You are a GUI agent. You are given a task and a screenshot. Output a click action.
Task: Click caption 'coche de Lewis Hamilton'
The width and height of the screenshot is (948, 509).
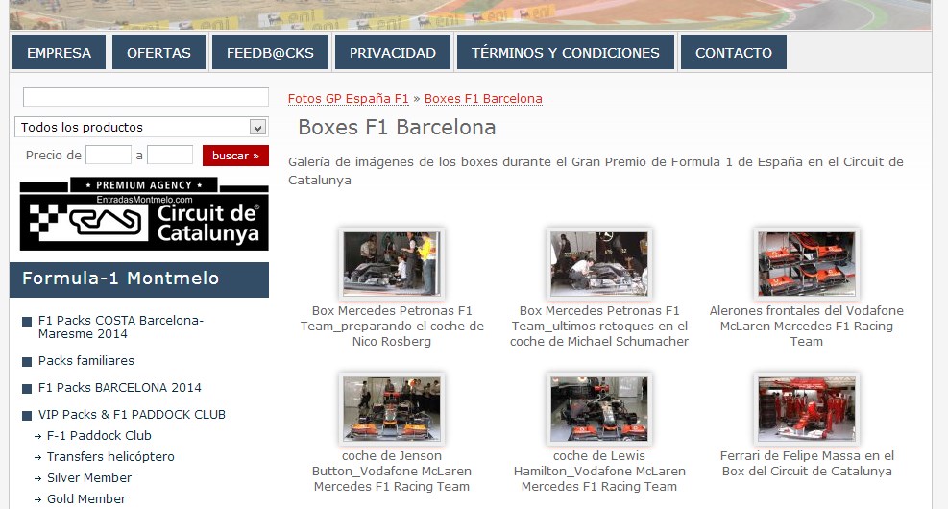click(599, 471)
